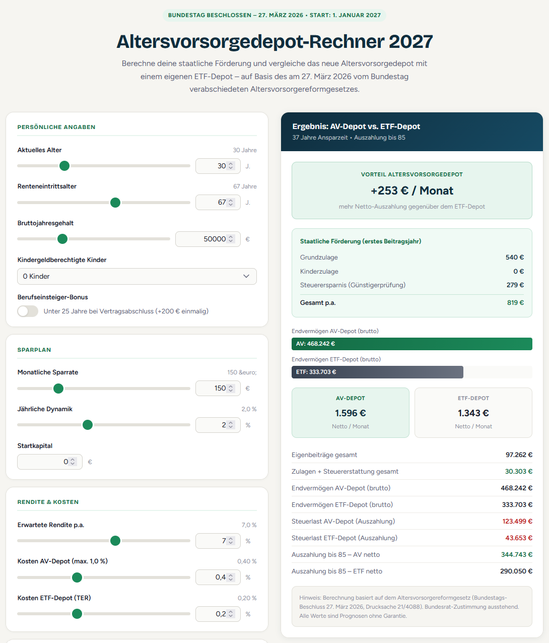Click the Steuerlast AV-Depot value 123.499 €
The width and height of the screenshot is (549, 643).
pyautogui.click(x=517, y=521)
